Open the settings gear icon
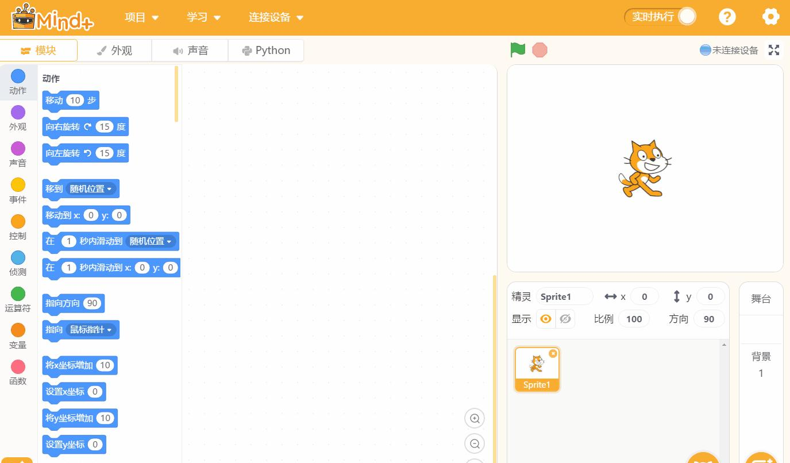This screenshot has height=463, width=790. click(770, 17)
